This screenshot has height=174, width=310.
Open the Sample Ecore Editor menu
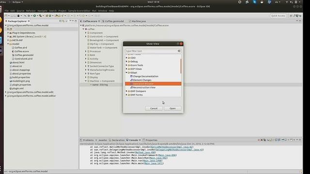tap(79, 11)
